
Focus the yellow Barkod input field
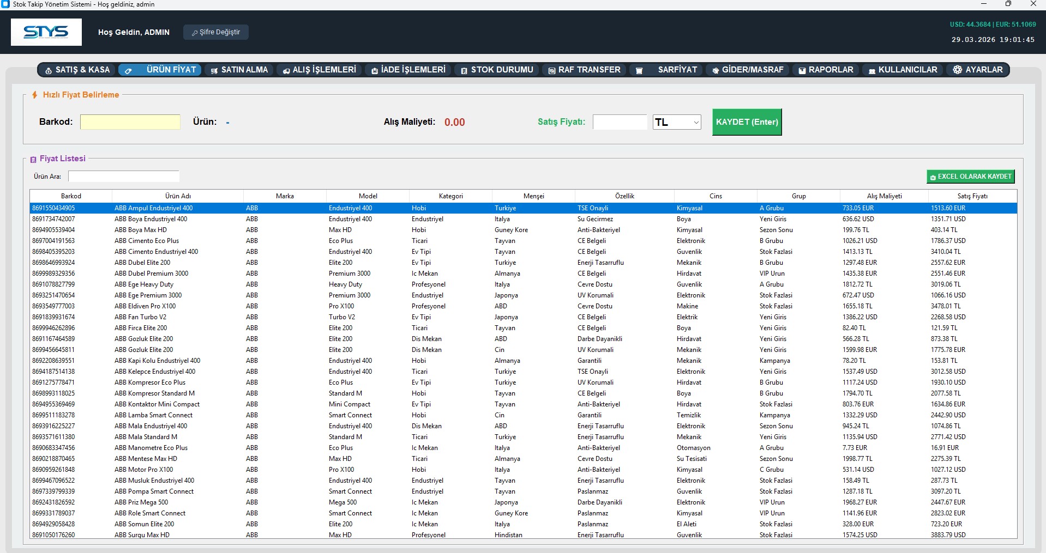point(130,122)
